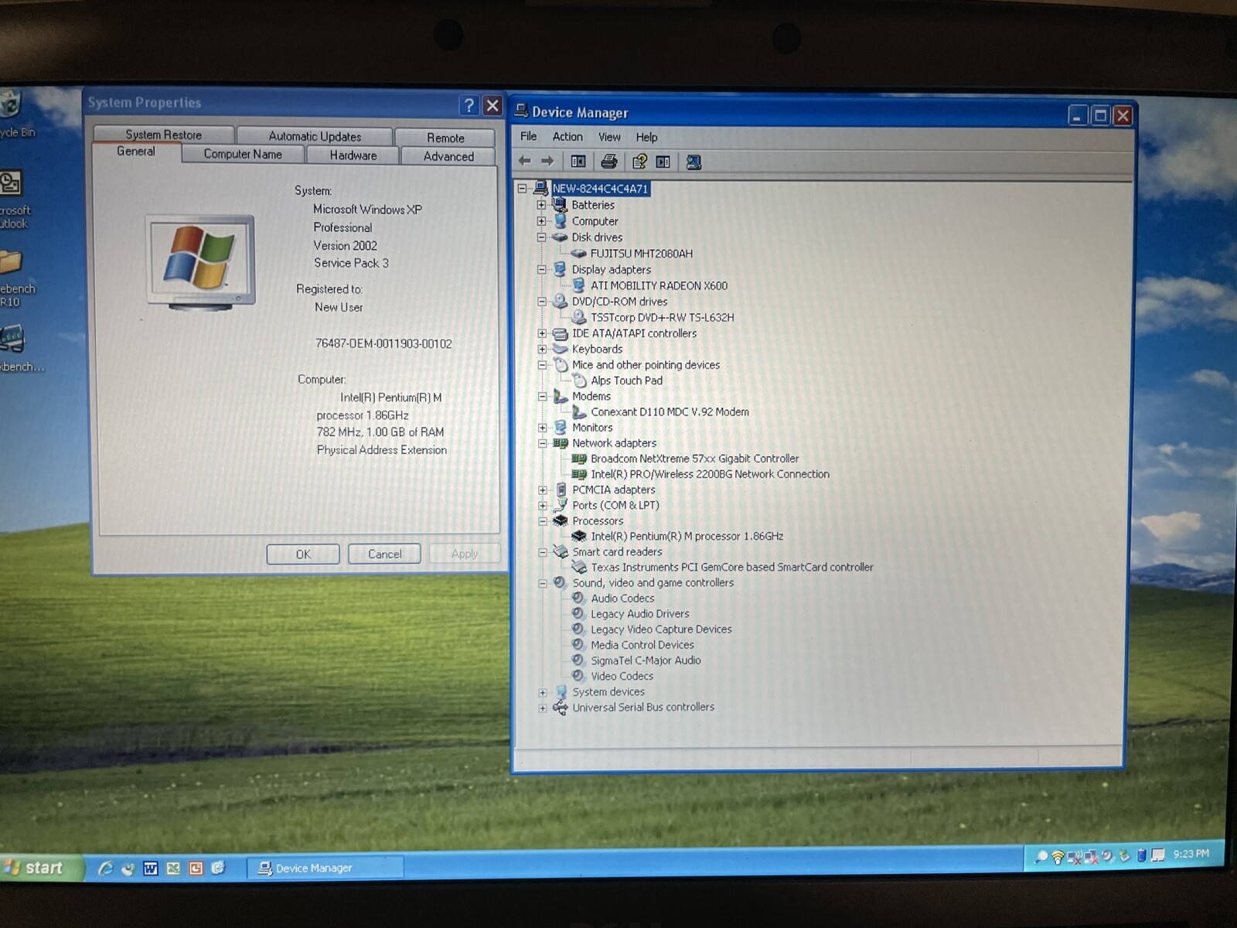Collapse the Display adapters category
The height and width of the screenshot is (928, 1237).
tap(542, 270)
